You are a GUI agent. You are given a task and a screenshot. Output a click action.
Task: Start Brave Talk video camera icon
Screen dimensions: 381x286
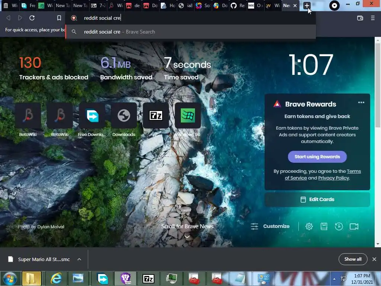click(354, 226)
